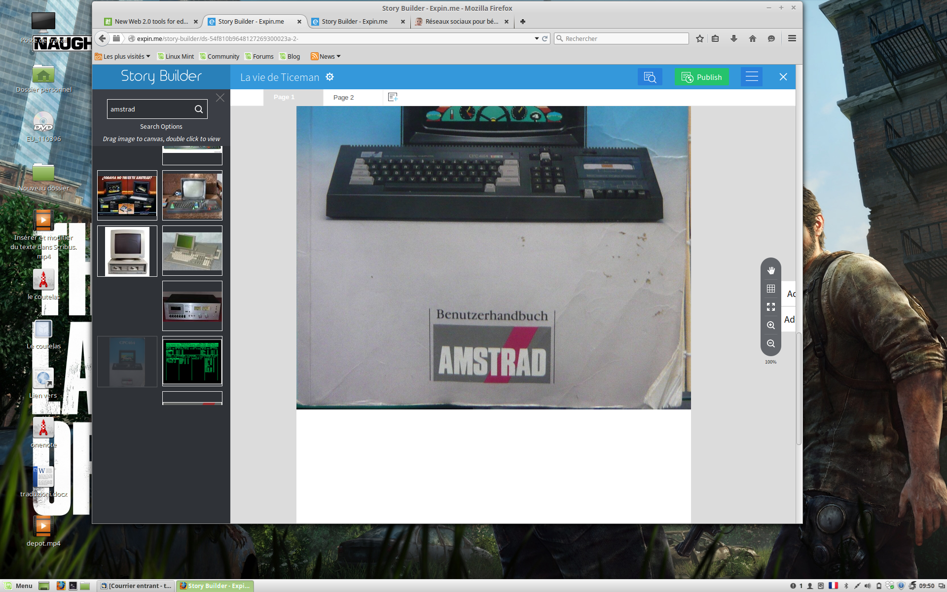Click the add new page icon

393,97
